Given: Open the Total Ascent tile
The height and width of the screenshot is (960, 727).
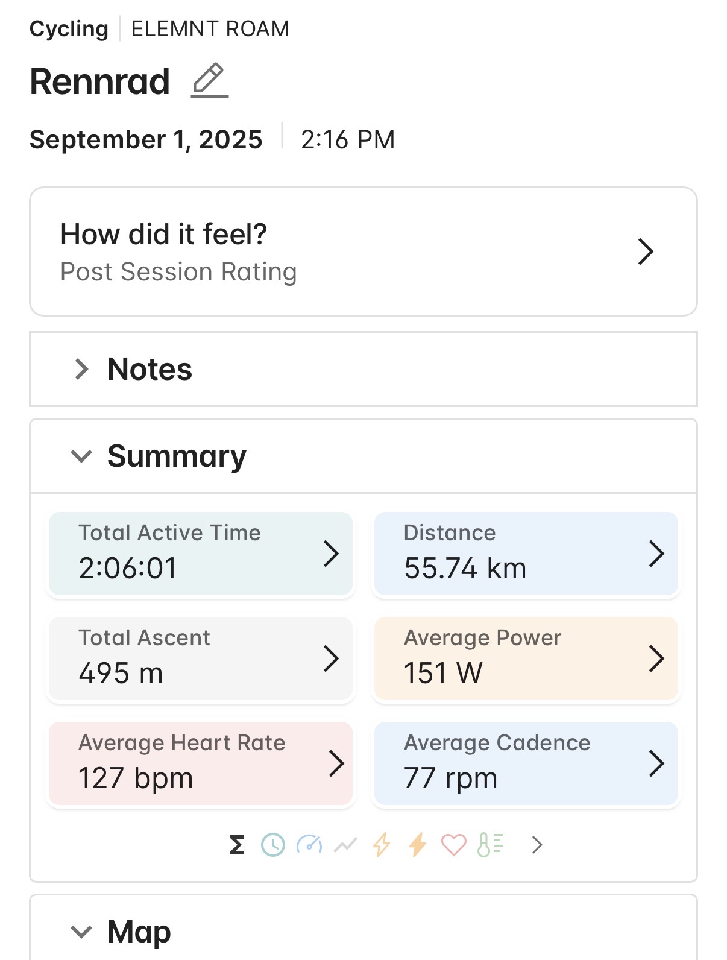Looking at the screenshot, I should (x=200, y=658).
